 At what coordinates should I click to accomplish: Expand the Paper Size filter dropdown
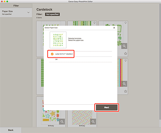click(16, 13)
